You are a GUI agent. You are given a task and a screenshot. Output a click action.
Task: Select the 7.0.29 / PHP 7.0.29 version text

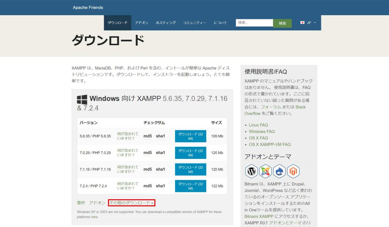95,153
